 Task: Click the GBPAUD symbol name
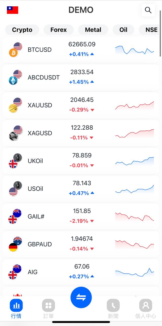point(40,244)
